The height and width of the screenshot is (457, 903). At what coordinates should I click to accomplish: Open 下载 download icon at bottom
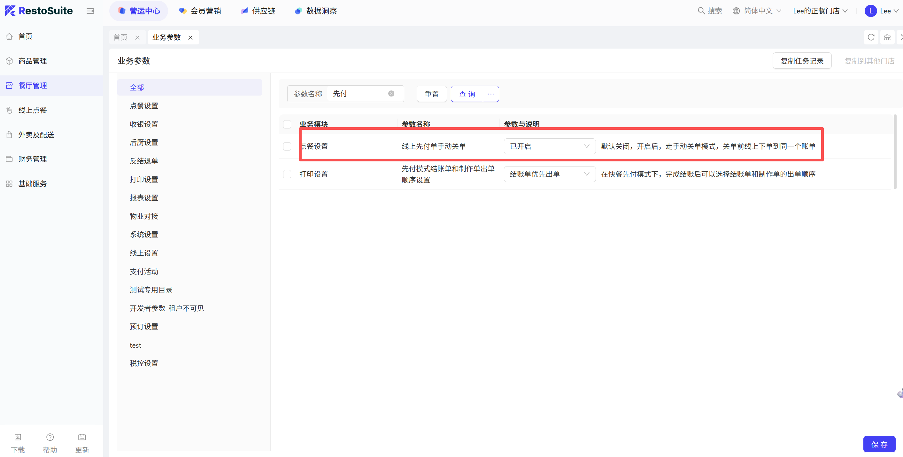point(18,437)
